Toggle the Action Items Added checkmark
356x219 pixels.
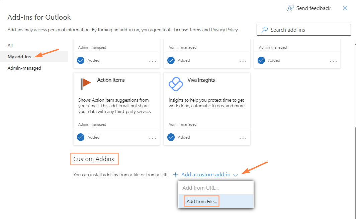pyautogui.click(x=81, y=137)
